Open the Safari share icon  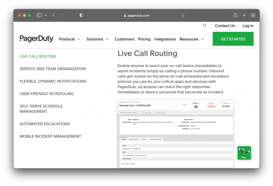click(x=235, y=15)
